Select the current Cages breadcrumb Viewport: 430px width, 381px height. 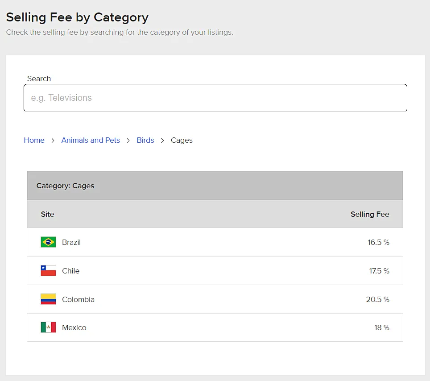pyautogui.click(x=182, y=141)
